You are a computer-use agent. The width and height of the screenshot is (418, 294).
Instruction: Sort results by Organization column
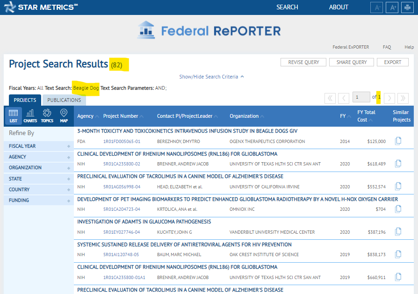247,116
